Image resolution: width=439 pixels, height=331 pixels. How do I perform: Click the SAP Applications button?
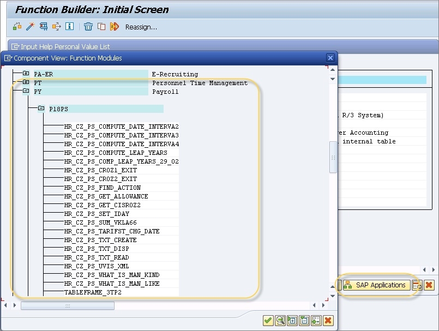375,285
